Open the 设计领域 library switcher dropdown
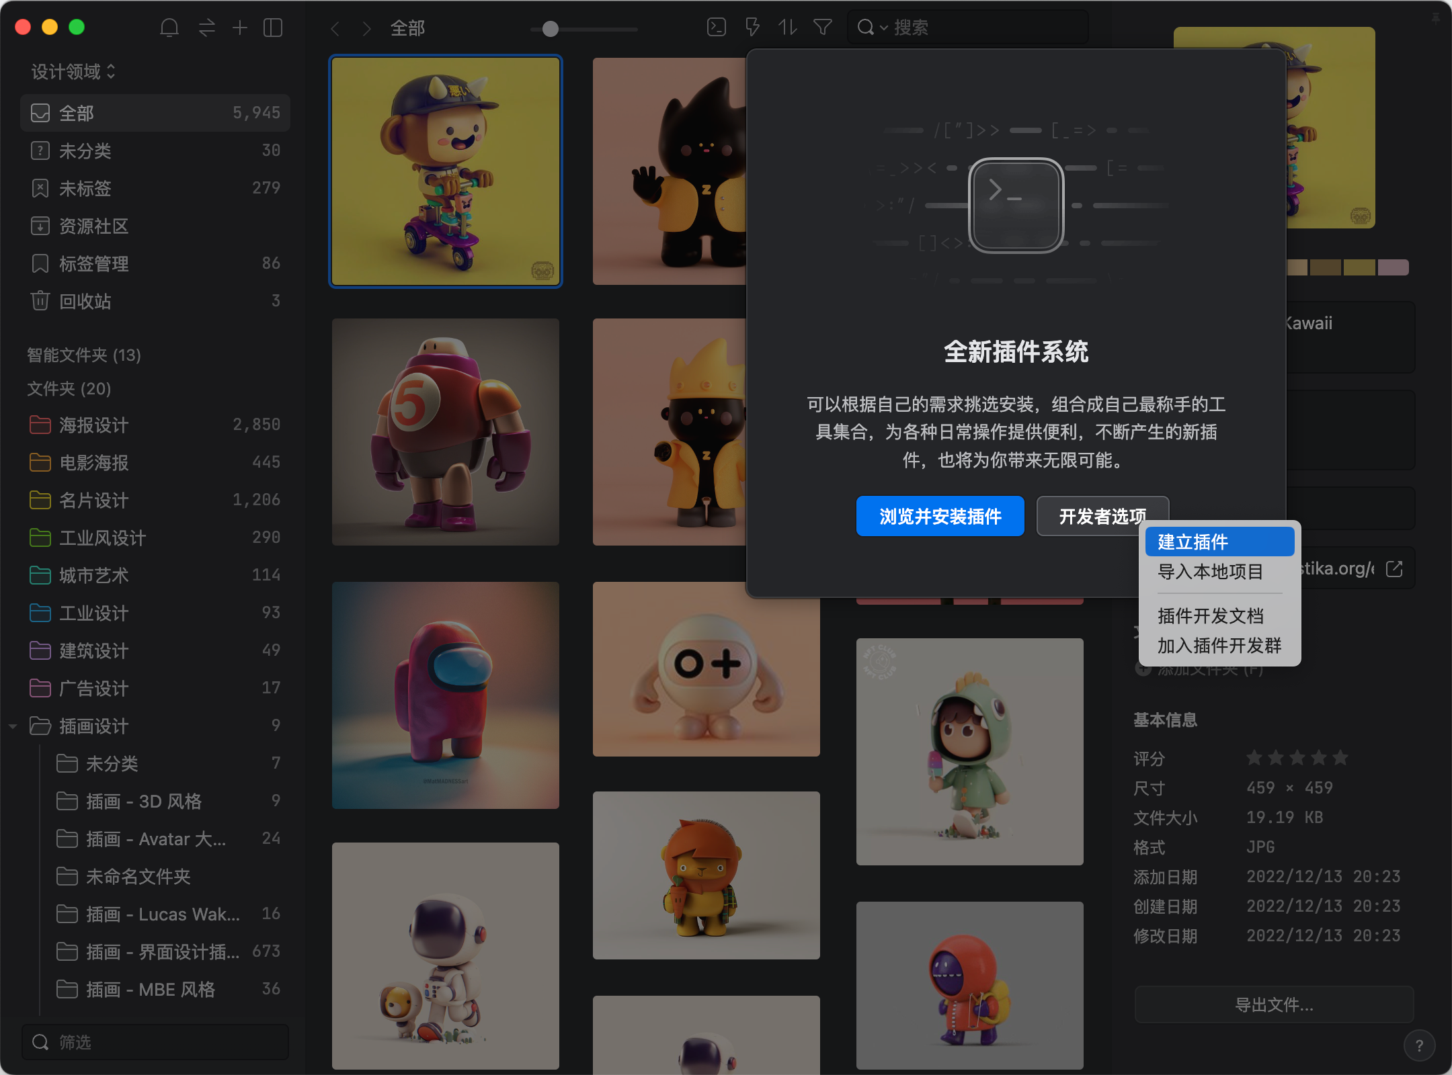 [74, 71]
